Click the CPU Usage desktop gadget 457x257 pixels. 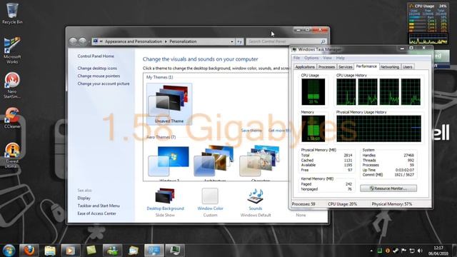(428, 24)
